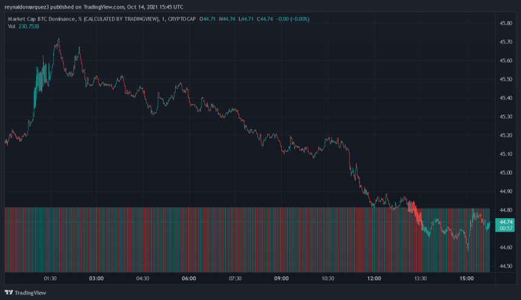Click the Vol 230.752B indicator label

pyautogui.click(x=24, y=26)
